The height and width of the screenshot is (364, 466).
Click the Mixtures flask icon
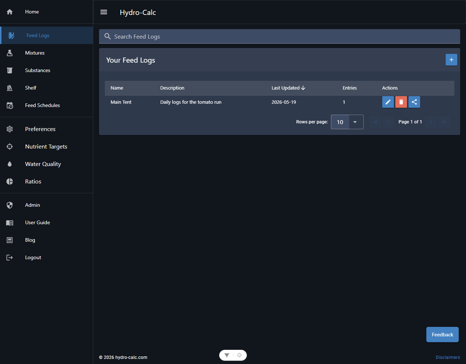tap(10, 53)
